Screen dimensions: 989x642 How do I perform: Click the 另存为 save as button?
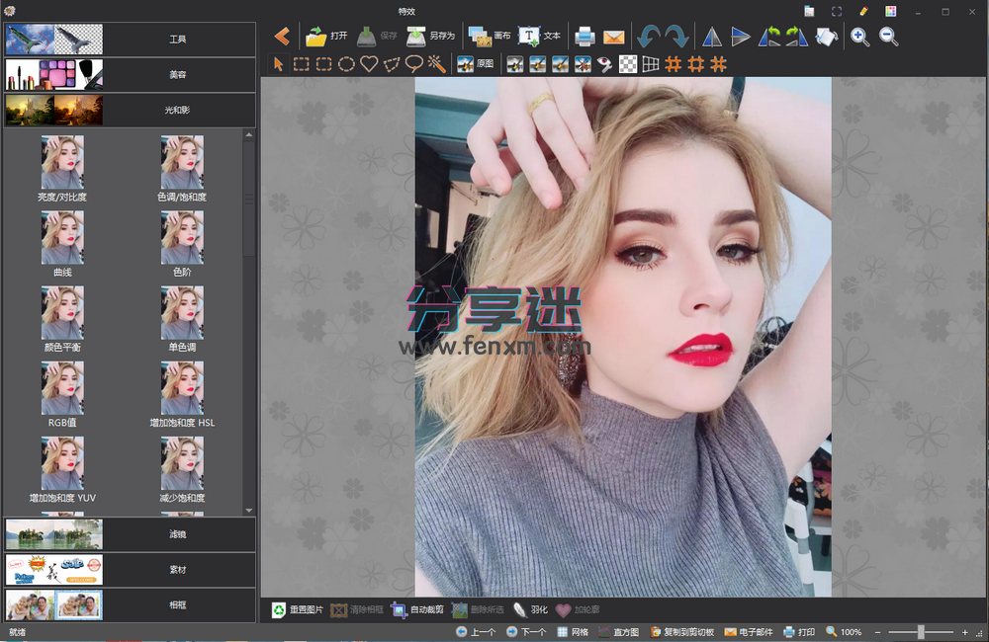[430, 37]
